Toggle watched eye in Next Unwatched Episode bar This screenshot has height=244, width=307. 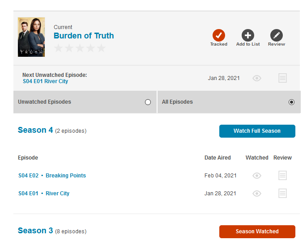click(x=257, y=78)
